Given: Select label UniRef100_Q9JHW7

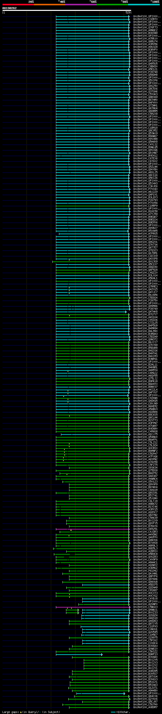Looking at the screenshot, I should [145, 153].
